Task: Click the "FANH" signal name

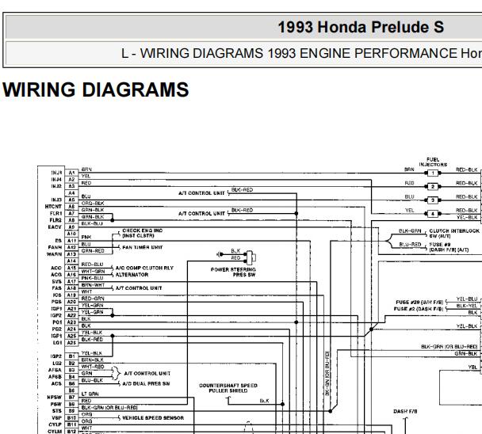Action: click(55, 247)
